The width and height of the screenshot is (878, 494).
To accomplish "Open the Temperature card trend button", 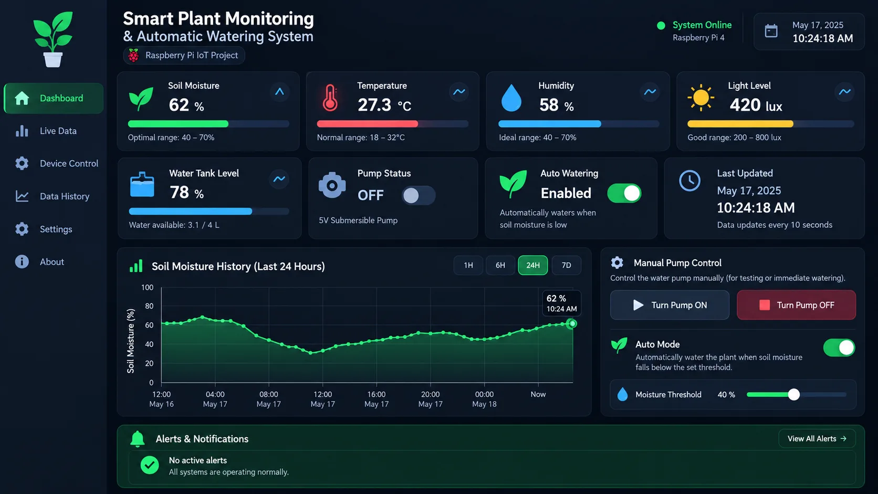I will (x=459, y=92).
